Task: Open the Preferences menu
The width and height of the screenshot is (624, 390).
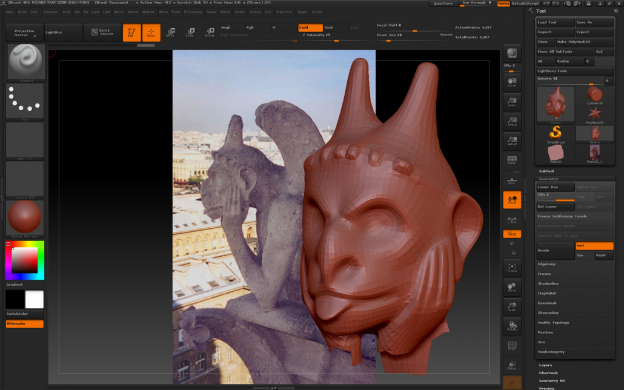Action: (x=193, y=12)
